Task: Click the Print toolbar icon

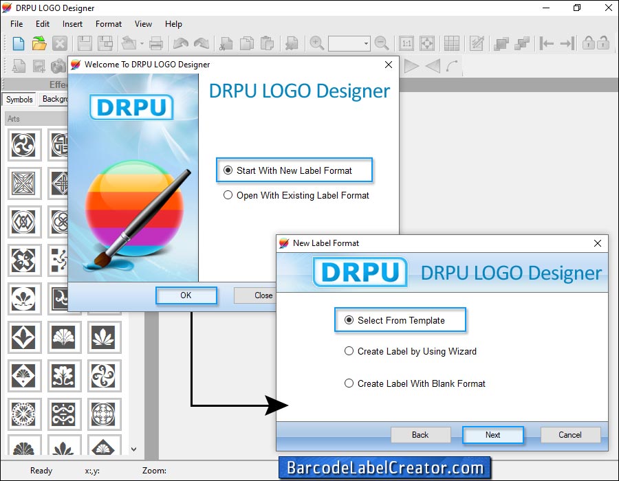Action: click(156, 43)
